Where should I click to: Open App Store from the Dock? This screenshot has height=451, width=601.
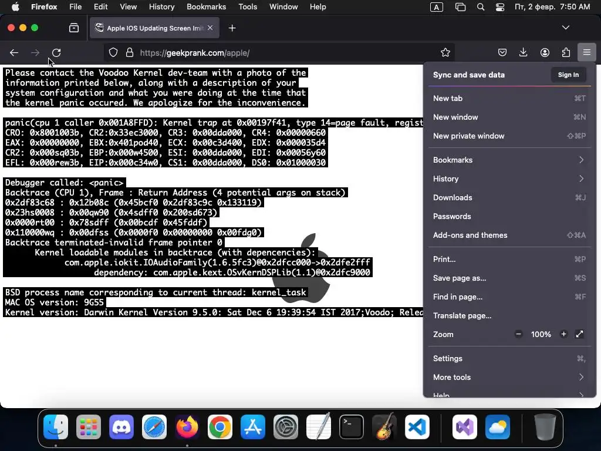(x=253, y=427)
